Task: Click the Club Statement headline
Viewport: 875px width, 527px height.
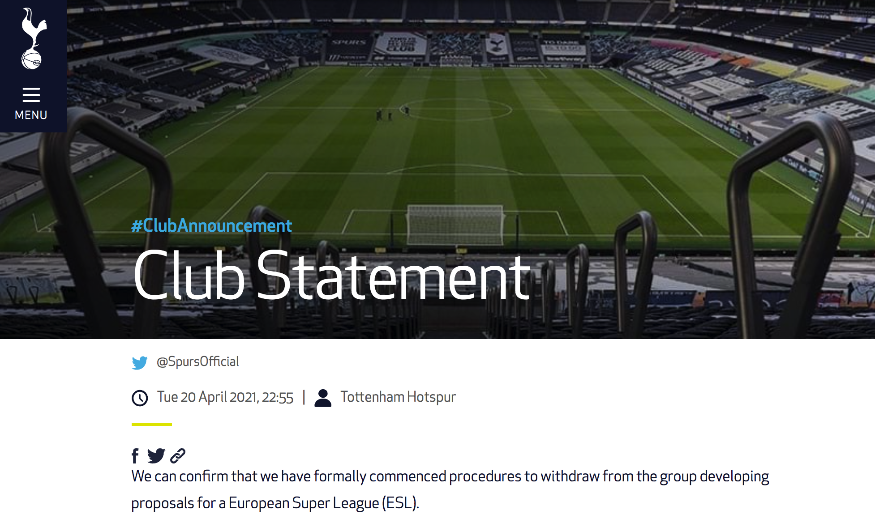Action: 331,275
